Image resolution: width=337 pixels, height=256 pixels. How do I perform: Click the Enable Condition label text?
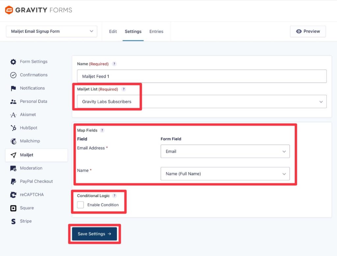coord(103,205)
